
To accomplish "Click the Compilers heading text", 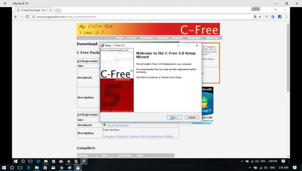I will (86, 148).
